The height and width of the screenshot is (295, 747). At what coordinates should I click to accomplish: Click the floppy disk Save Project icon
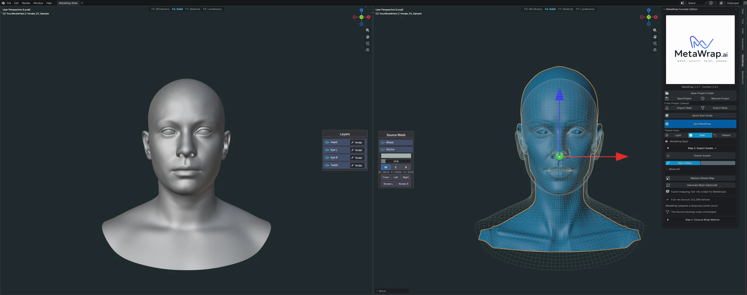tap(667, 98)
